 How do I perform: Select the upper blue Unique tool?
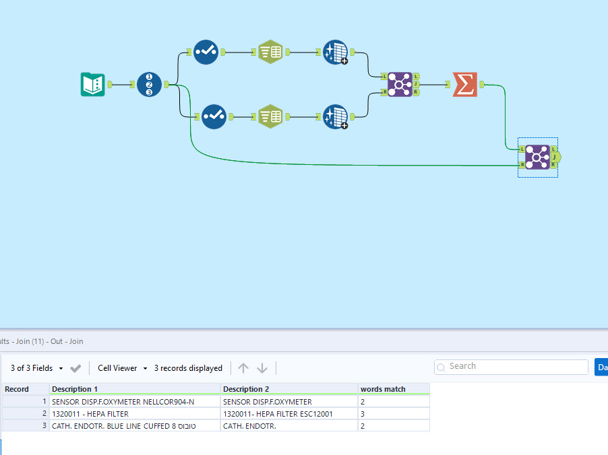[206, 52]
